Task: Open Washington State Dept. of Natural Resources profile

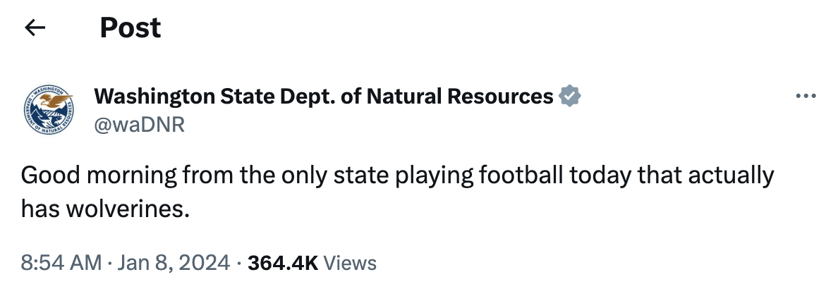Action: coord(324,97)
